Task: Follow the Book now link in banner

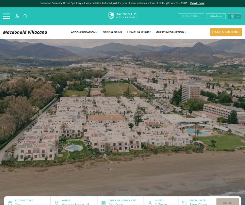Action: coord(197,3)
